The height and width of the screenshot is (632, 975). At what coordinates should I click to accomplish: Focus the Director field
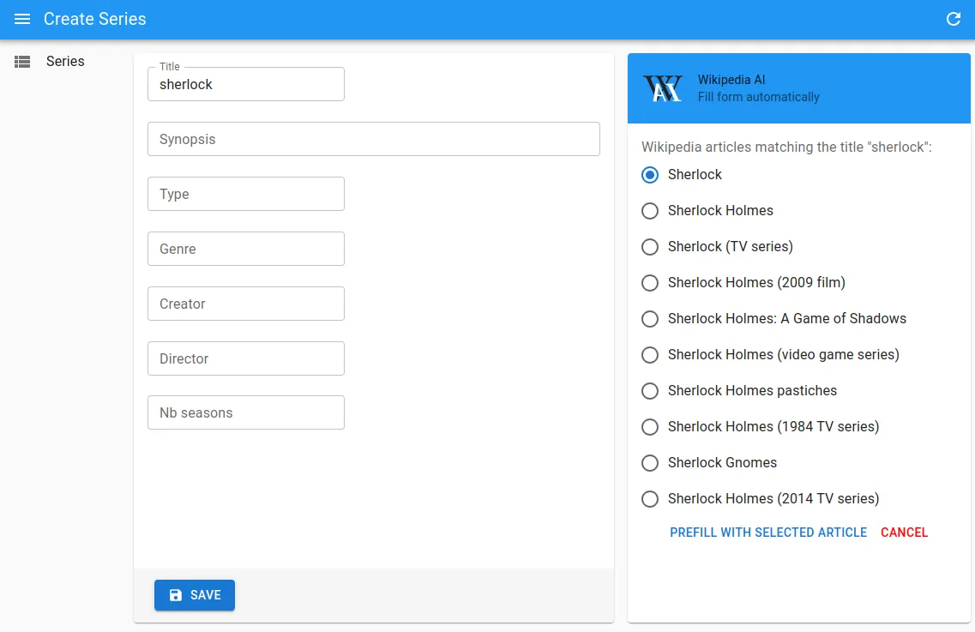coord(246,358)
